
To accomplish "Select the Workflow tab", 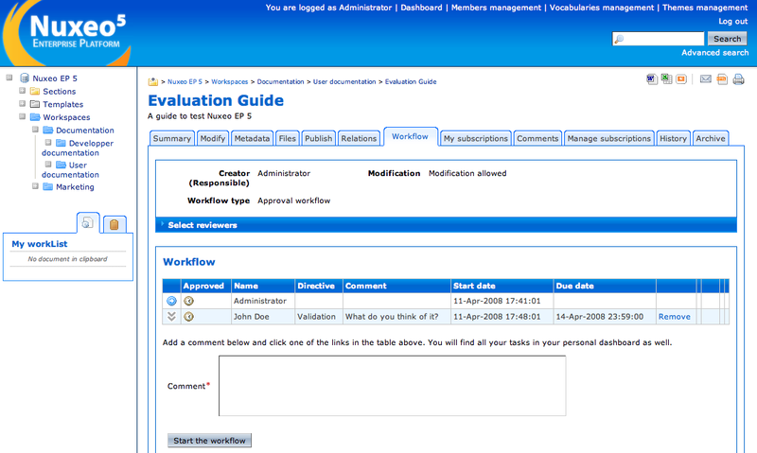I will tap(411, 136).
